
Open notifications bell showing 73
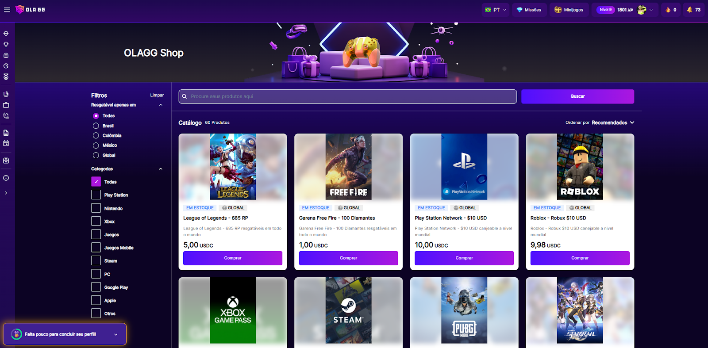[693, 10]
